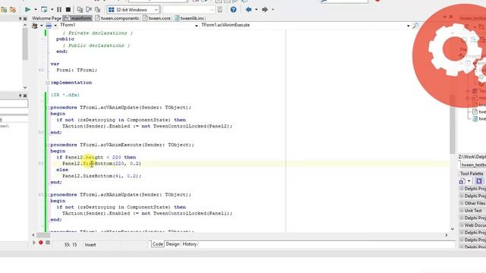Viewport: 486px width, 273px height.
Task: Click the horizontal scrollbar's left arrow
Action: pyautogui.click(x=33, y=235)
